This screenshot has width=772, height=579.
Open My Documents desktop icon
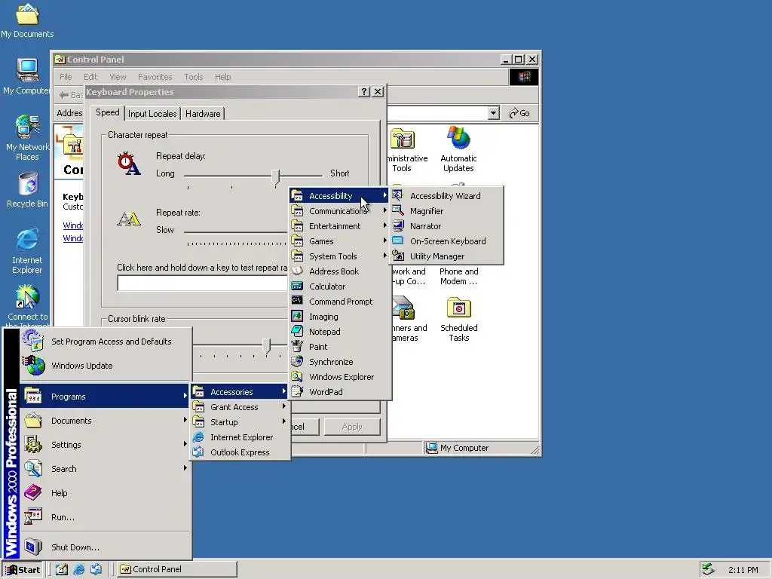pos(27,20)
